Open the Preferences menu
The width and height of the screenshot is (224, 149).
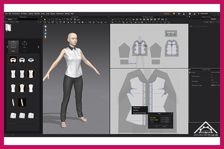(x=60, y=14)
